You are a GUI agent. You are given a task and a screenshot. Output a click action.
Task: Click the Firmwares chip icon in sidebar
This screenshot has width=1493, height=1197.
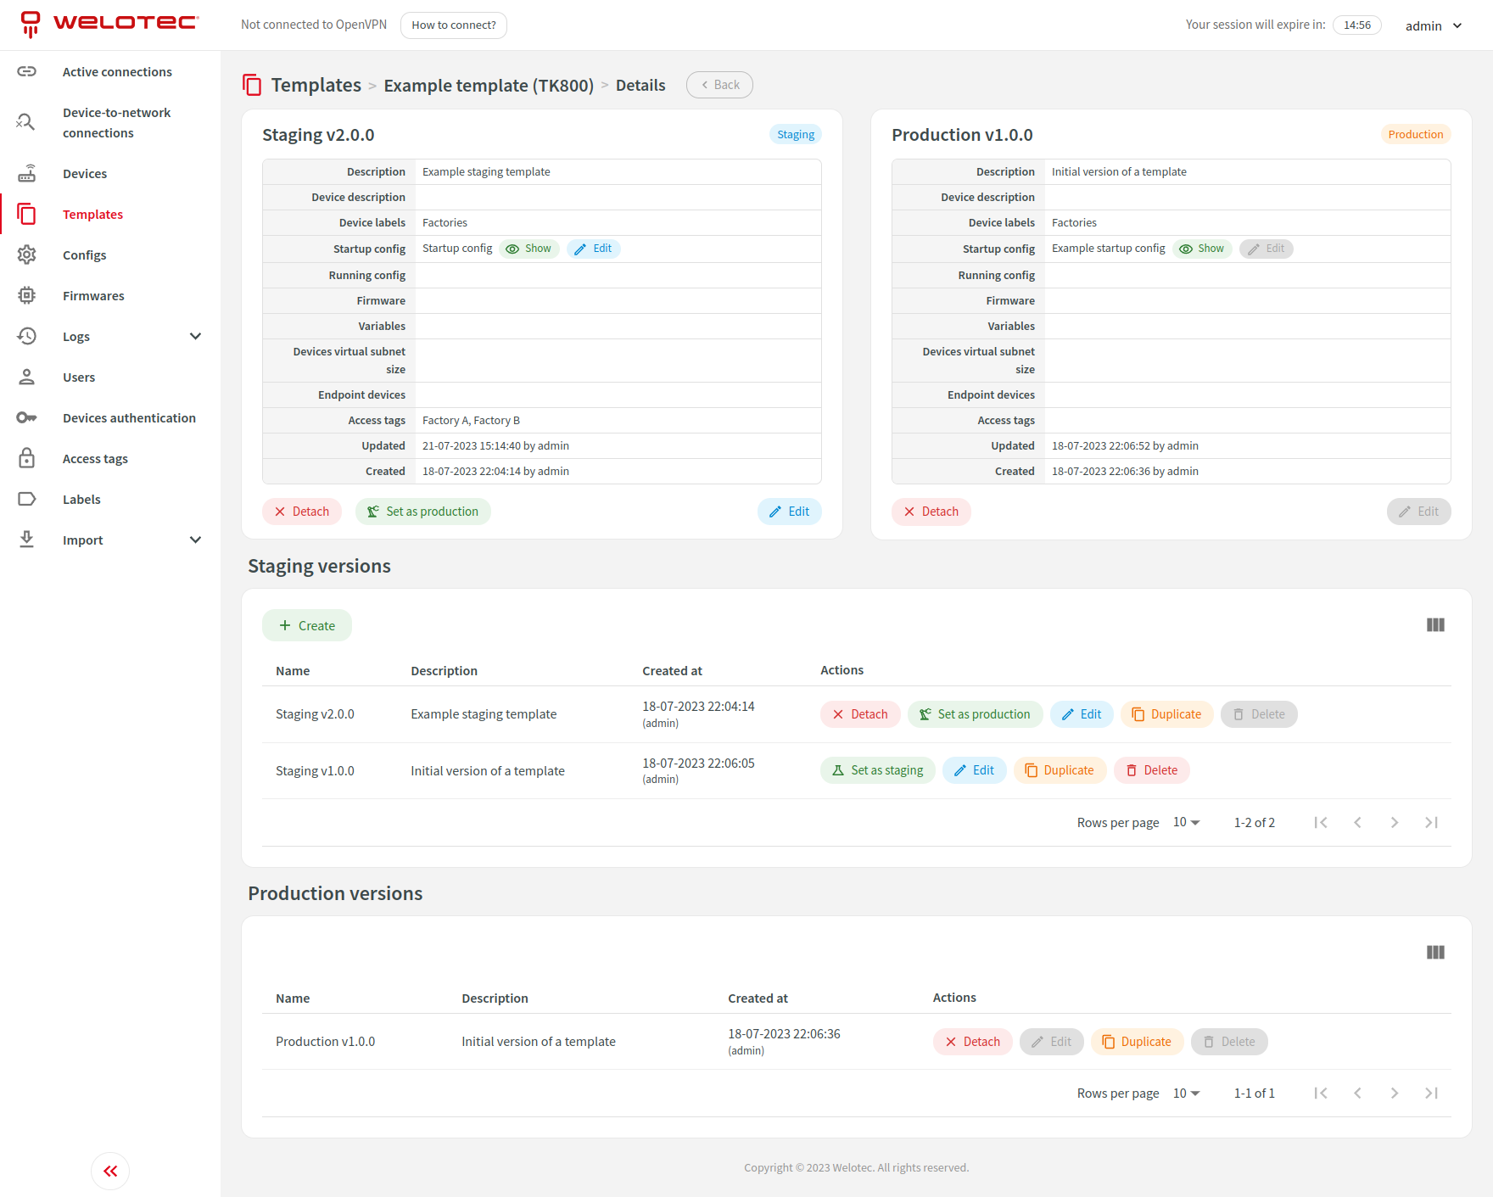[27, 296]
